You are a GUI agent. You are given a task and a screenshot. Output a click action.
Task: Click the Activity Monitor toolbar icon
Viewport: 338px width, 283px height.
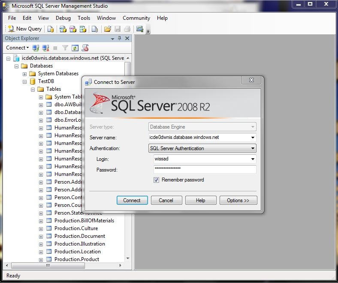pyautogui.click(x=140, y=29)
